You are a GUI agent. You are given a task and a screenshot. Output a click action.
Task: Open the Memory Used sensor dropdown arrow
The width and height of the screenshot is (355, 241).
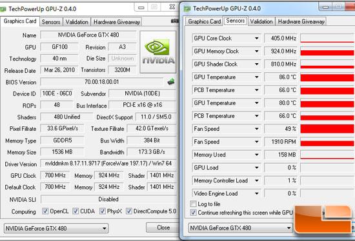click(256, 155)
